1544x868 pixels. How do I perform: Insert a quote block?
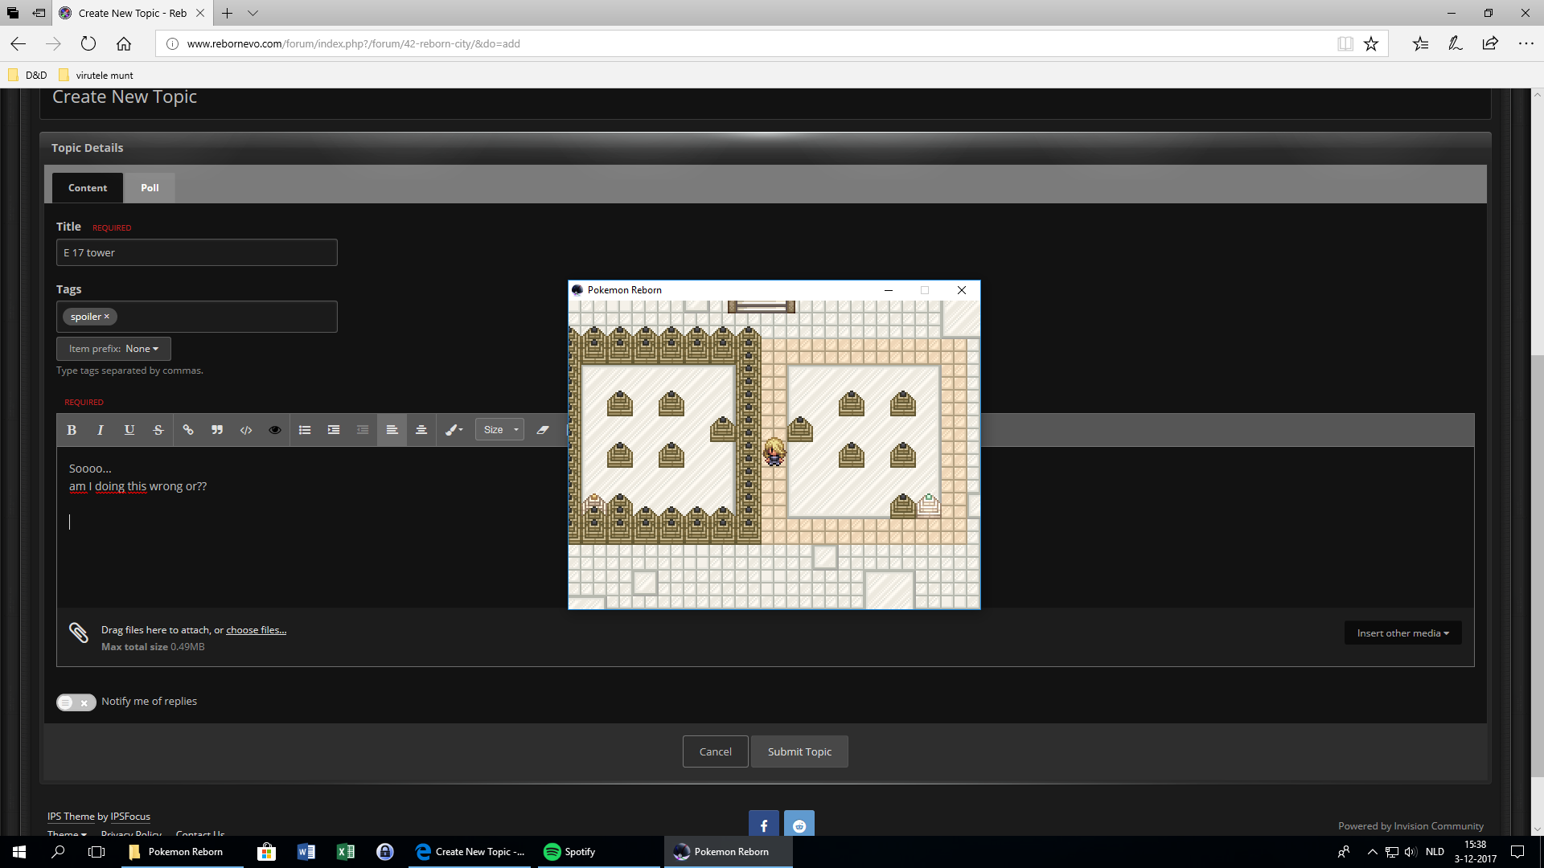[x=217, y=430]
